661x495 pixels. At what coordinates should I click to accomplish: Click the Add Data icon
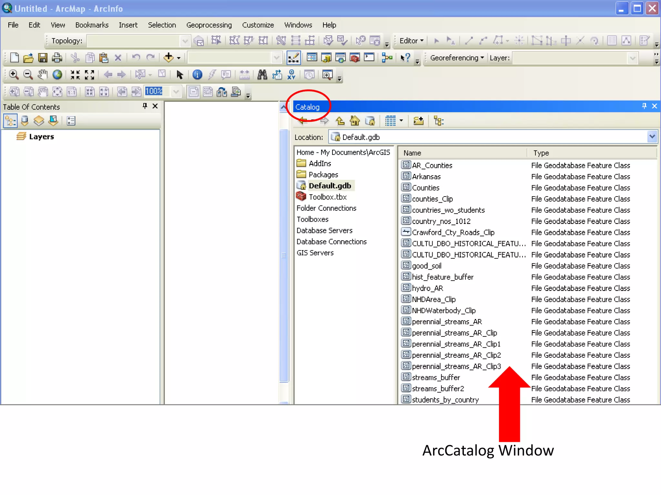[168, 58]
